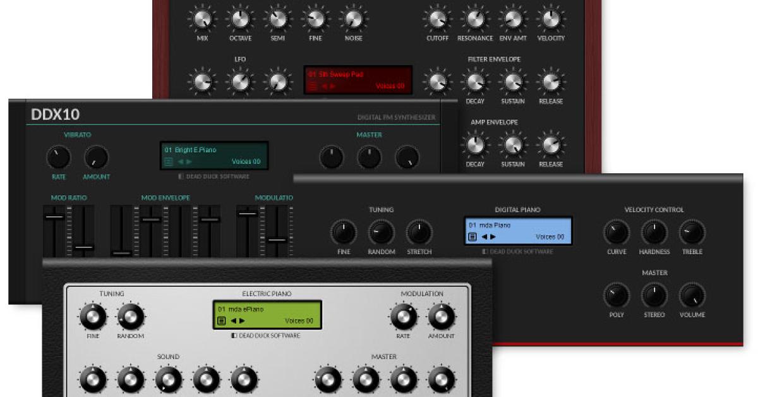758x397 pixels.
Task: Click the Vibrato AMOUNT knob in DDX10
Action: pos(97,157)
